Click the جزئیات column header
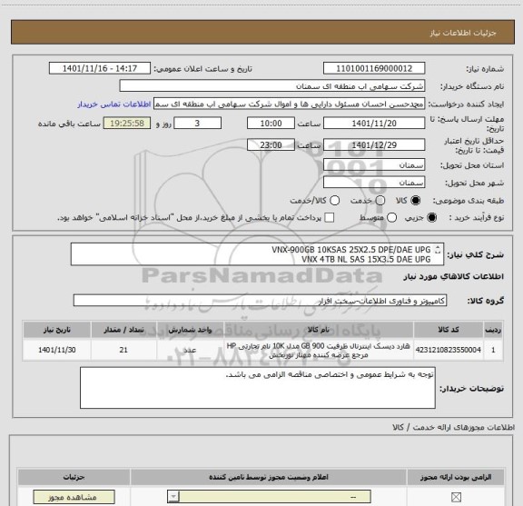 click(74, 477)
